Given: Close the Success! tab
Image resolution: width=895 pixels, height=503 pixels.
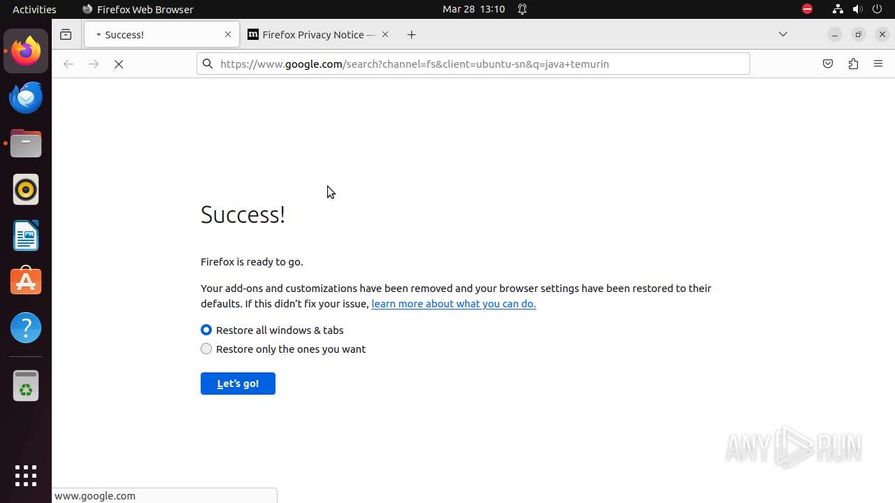Looking at the screenshot, I should (x=228, y=34).
